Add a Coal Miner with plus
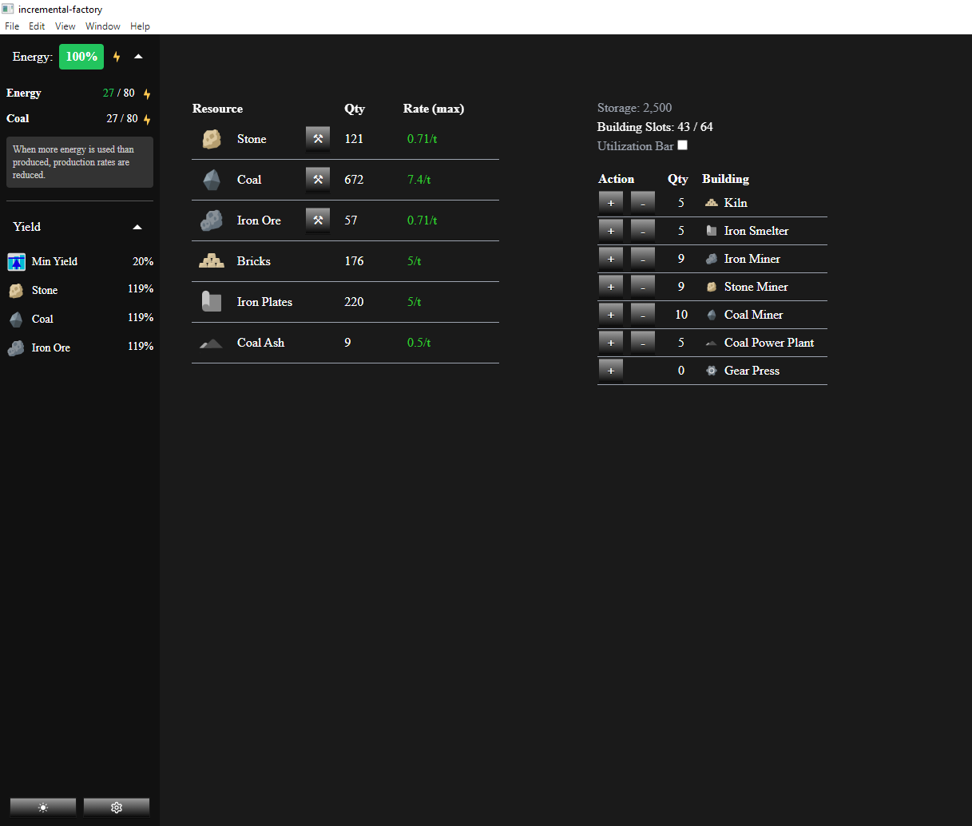Image resolution: width=972 pixels, height=826 pixels. (611, 315)
